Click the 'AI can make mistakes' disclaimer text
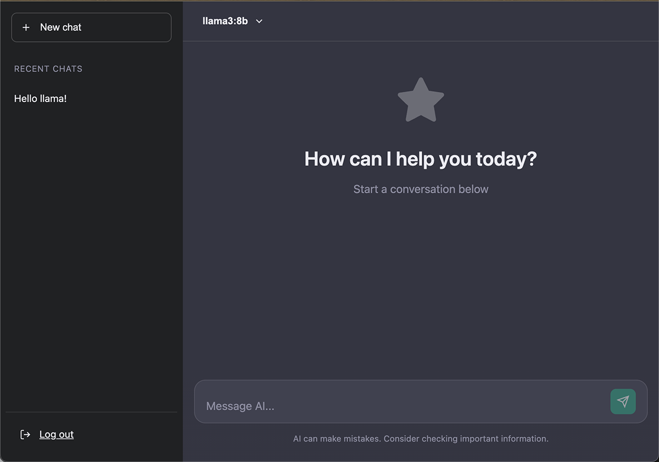Screen dimensions: 659x462 [421, 439]
